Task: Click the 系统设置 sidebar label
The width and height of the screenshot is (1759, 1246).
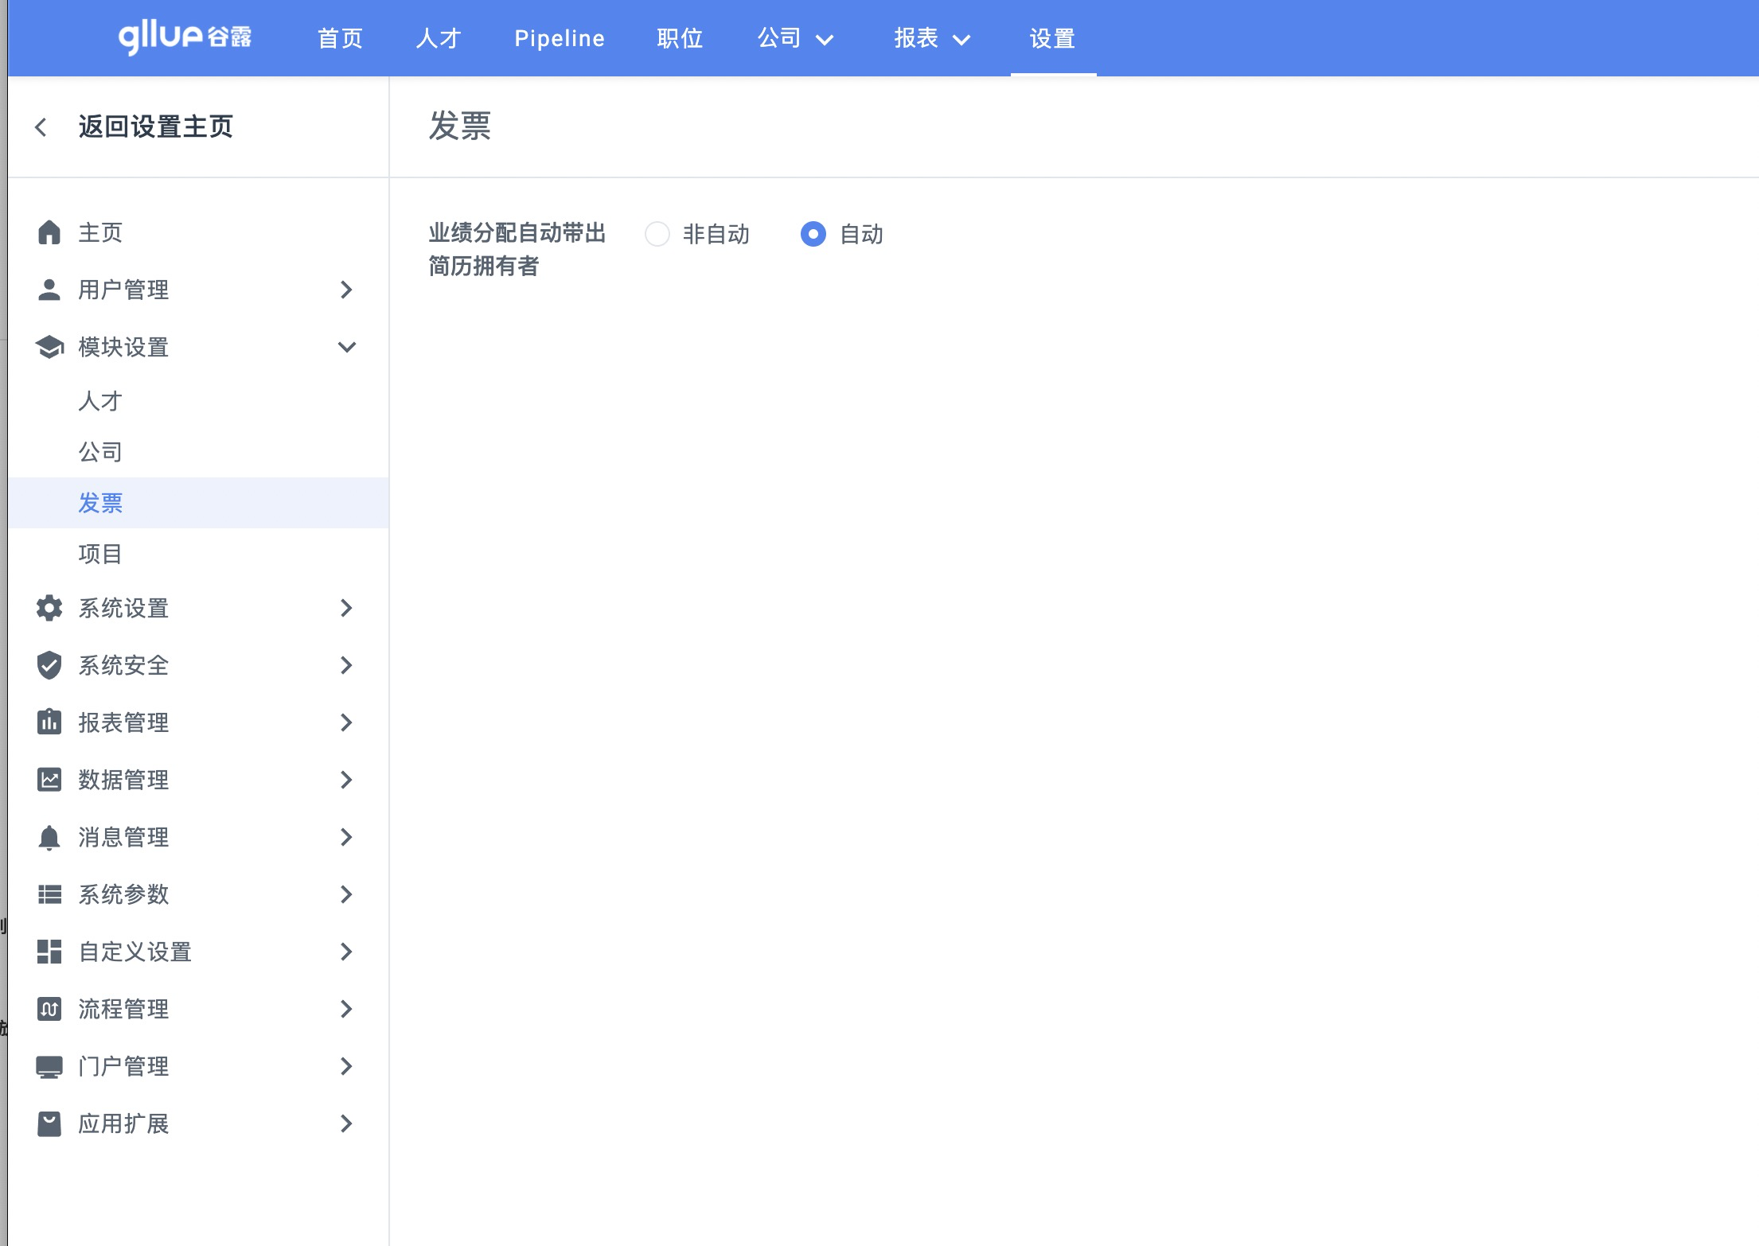Action: (123, 608)
